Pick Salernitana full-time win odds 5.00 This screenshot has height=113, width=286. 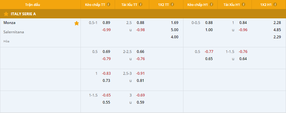coord(175,30)
